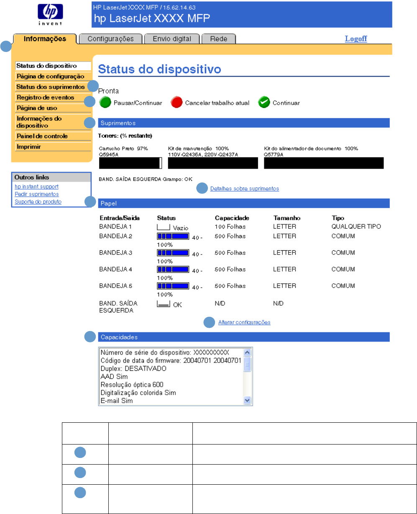This screenshot has width=417, height=514.
Task: Click the Capacidades list scroll up arrow
Action: click(247, 352)
